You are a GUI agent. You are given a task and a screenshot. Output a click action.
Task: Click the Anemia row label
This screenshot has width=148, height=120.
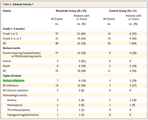(x=12, y=100)
